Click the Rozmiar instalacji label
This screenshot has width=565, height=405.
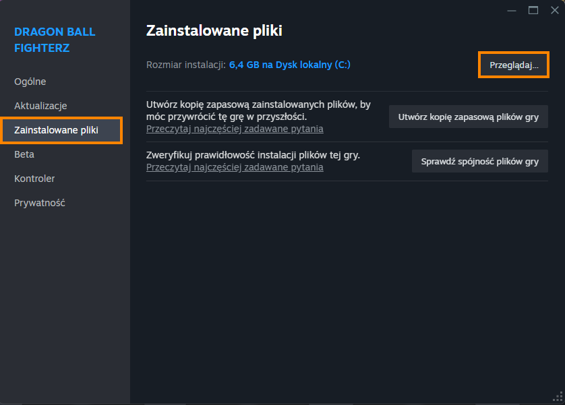[186, 65]
